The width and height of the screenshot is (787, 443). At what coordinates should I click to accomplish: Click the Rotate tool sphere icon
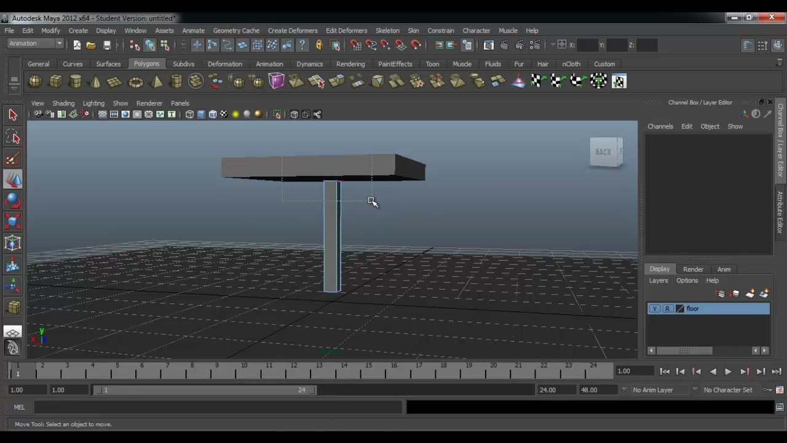[x=13, y=201]
